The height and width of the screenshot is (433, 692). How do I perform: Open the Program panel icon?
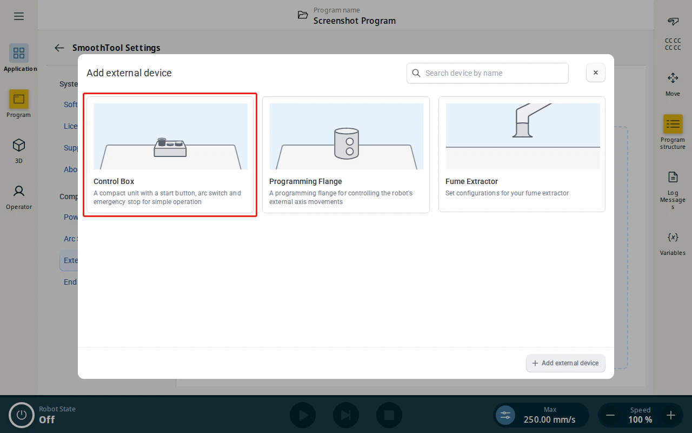pos(19,99)
